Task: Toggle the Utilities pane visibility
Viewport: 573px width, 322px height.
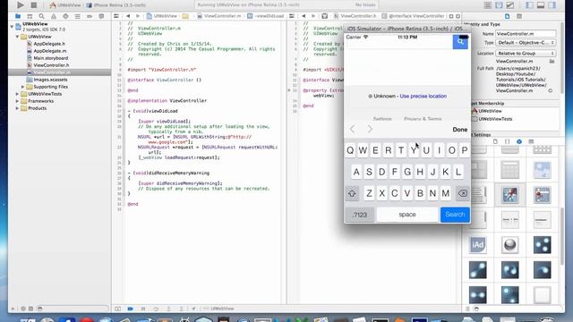Action: [552, 5]
